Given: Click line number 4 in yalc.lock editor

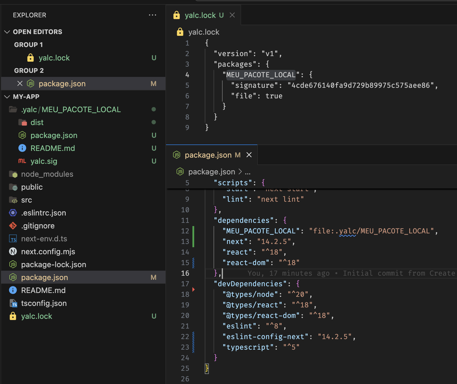Looking at the screenshot, I should click(187, 75).
